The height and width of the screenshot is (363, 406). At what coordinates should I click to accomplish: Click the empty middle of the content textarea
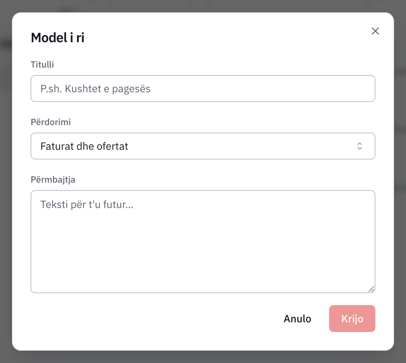(203, 249)
